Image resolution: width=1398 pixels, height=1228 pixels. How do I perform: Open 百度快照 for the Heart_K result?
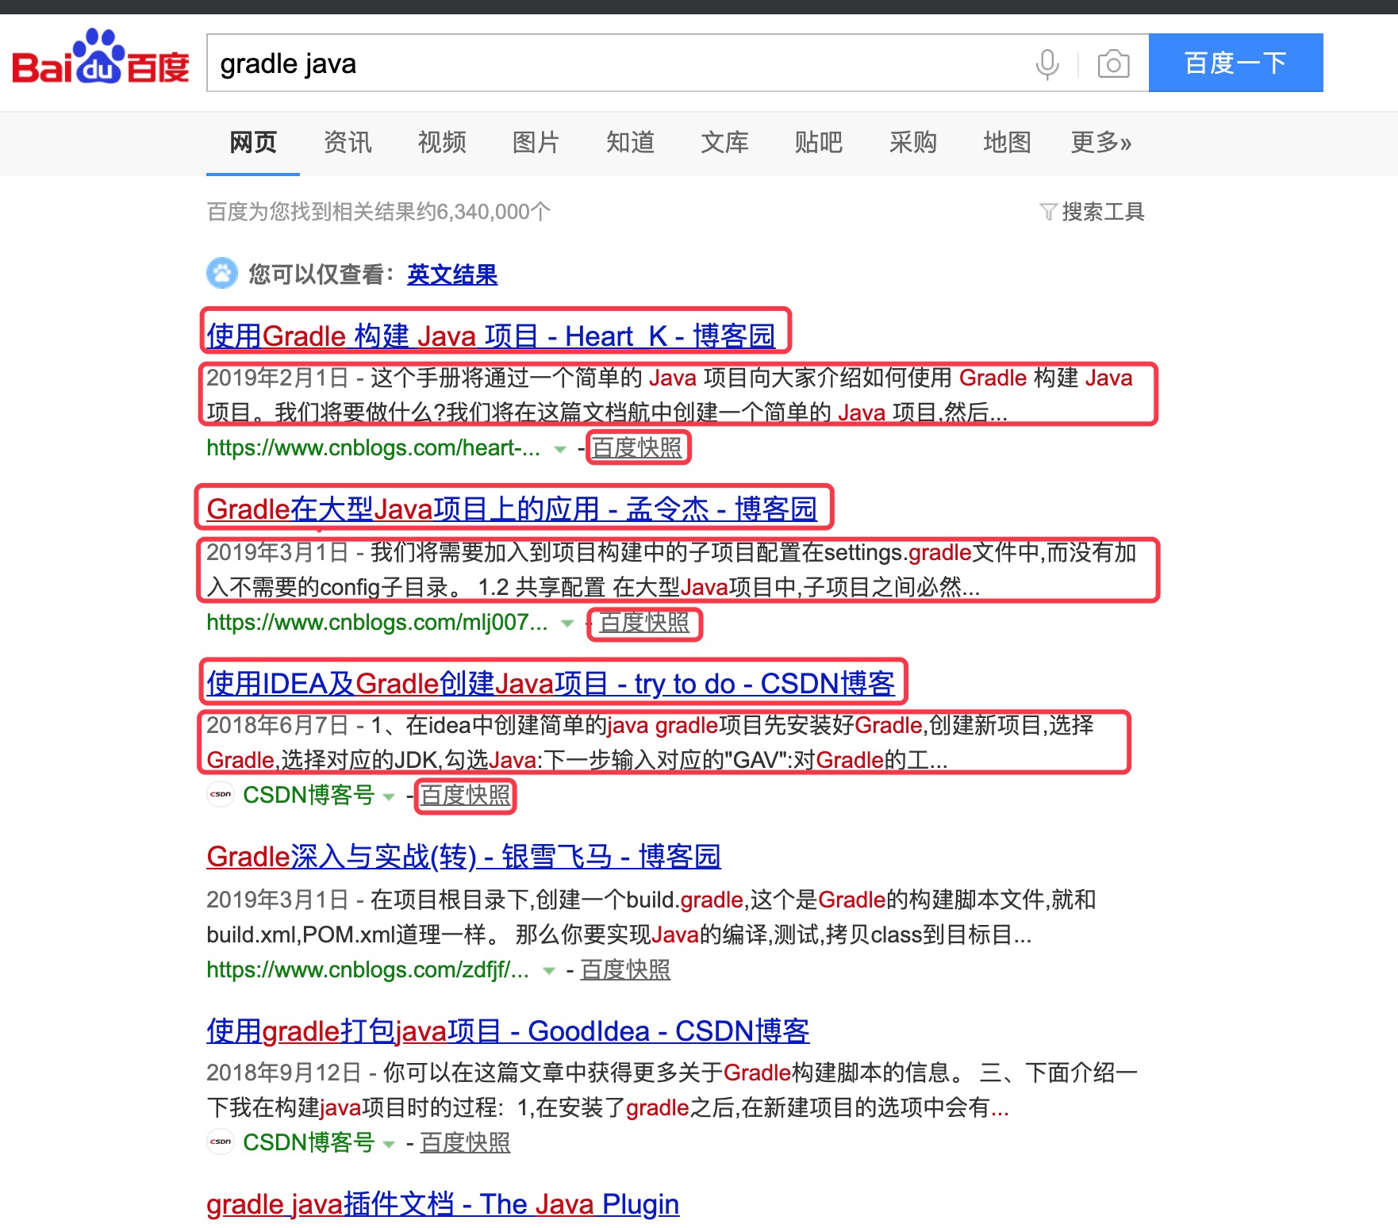coord(637,448)
